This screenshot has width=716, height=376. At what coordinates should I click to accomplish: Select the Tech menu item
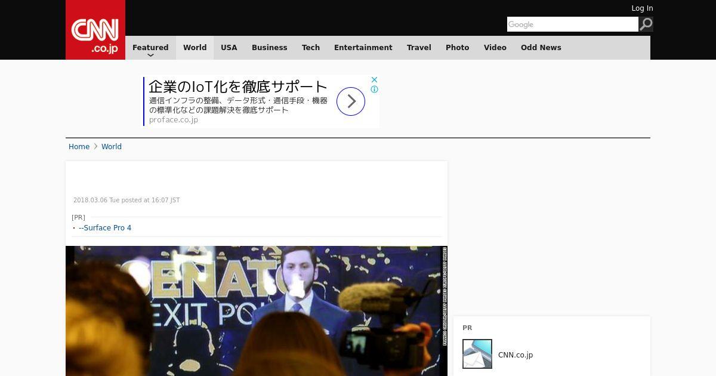pos(311,48)
